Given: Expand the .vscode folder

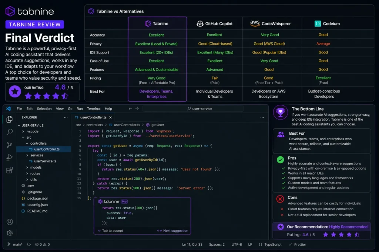Looking at the screenshot, I should (23, 131).
